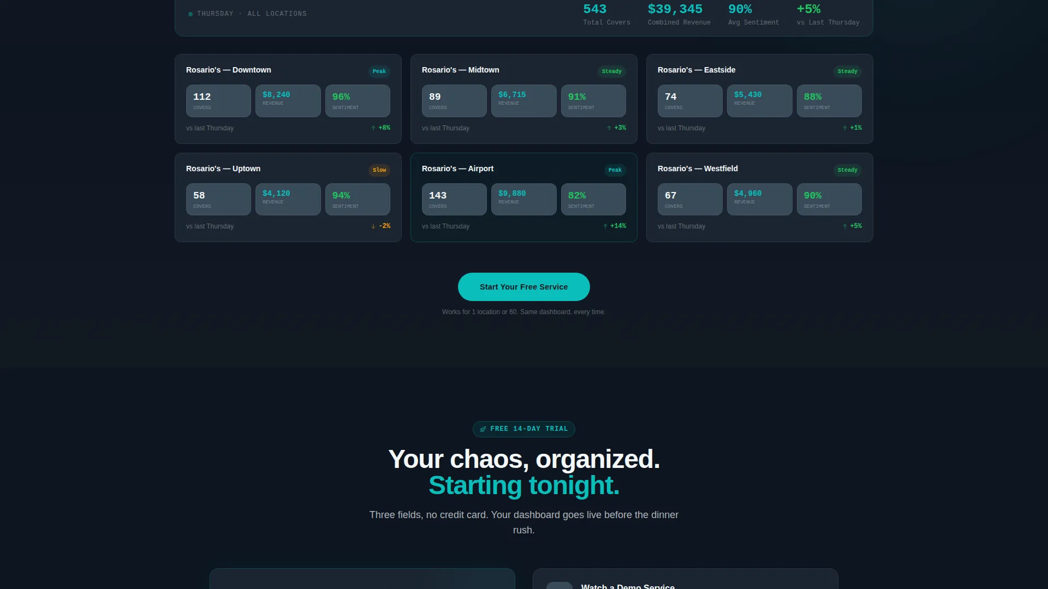1048x589 pixels.
Task: Select the 543 Total Covers stat
Action: pyautogui.click(x=606, y=15)
